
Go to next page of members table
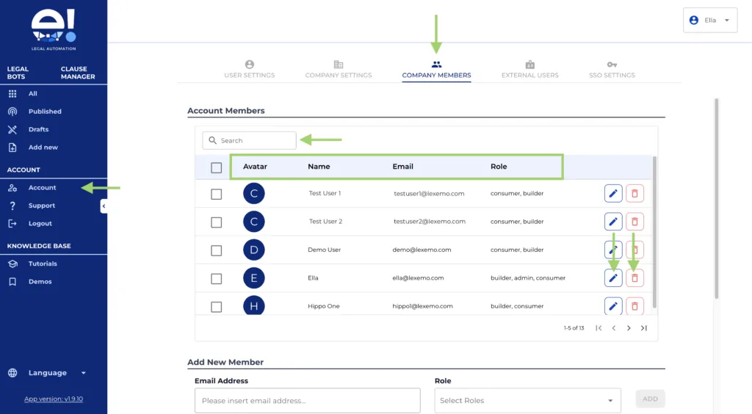click(x=629, y=328)
